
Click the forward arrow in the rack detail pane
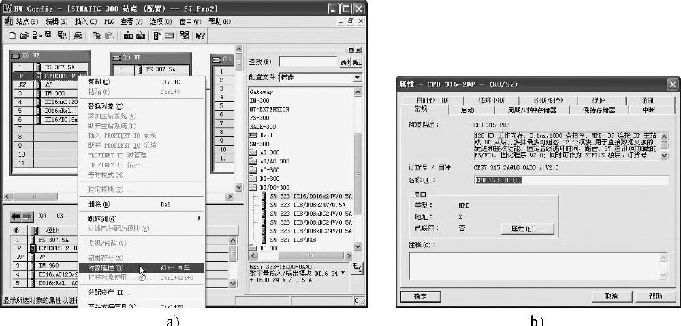27,216
